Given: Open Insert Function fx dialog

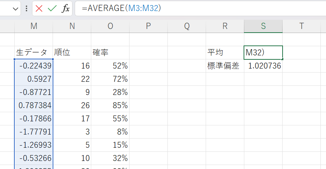Looking at the screenshot, I should tap(65, 9).
